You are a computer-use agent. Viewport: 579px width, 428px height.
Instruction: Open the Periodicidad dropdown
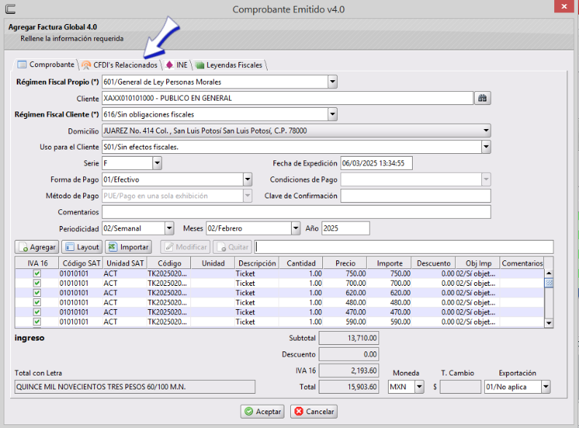169,228
